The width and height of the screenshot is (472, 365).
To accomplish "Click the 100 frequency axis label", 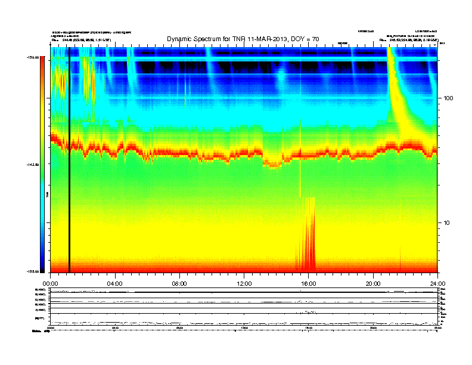I will click(x=448, y=98).
